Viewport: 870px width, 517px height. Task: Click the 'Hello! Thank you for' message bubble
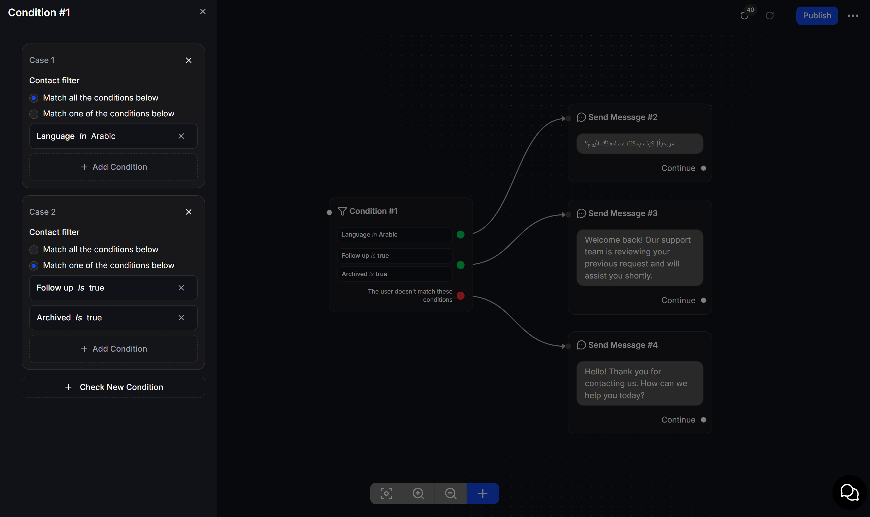pos(640,383)
